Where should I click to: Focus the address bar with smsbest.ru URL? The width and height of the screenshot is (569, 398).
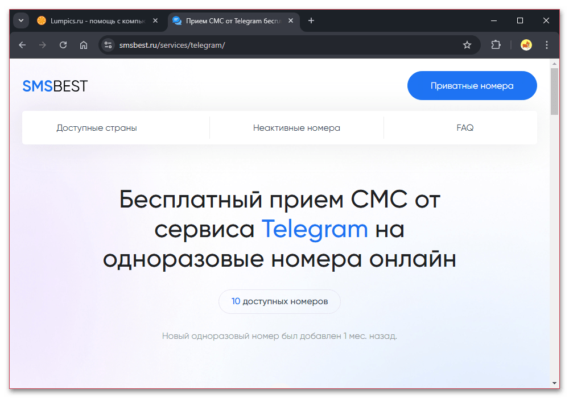289,45
